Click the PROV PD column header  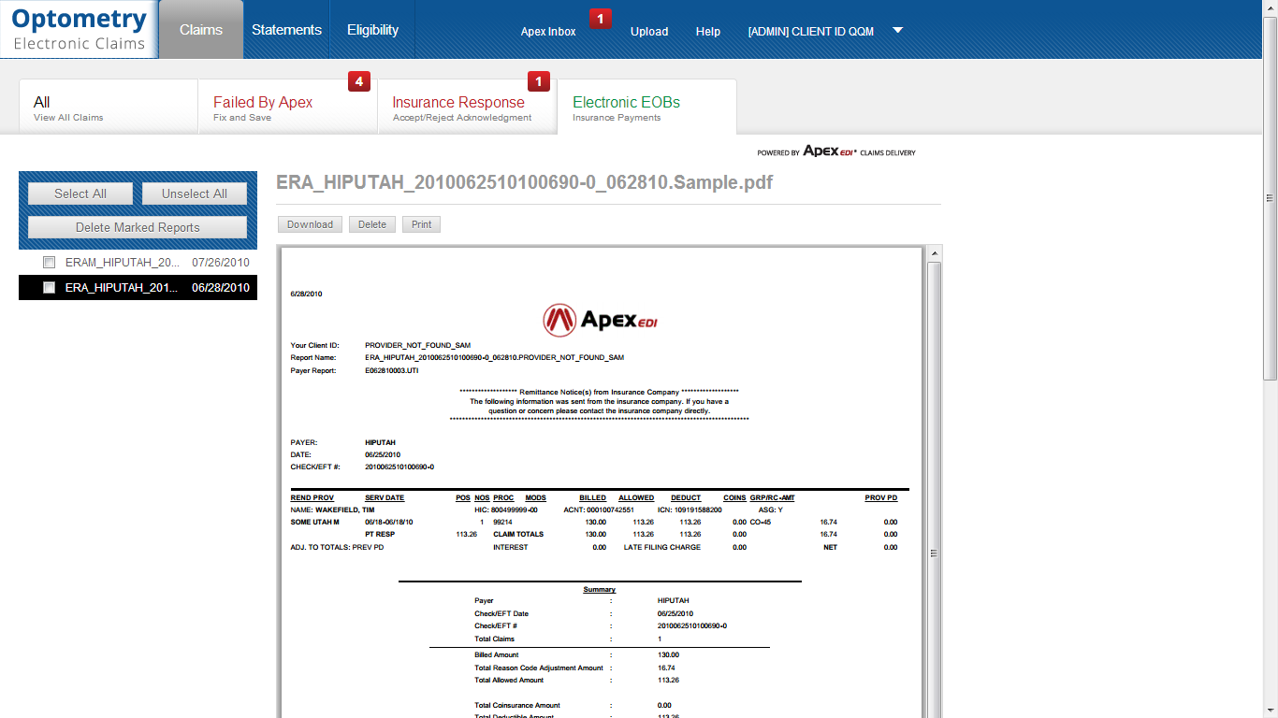pos(880,497)
